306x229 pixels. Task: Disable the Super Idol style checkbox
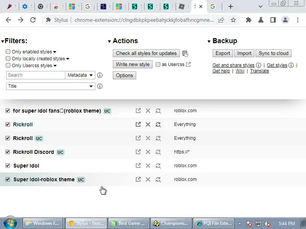tap(8, 166)
